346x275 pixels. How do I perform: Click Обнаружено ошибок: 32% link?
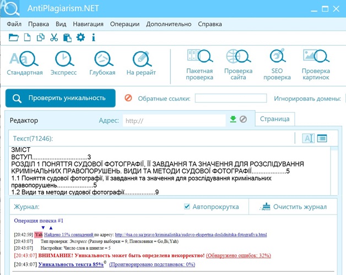pos(239,255)
